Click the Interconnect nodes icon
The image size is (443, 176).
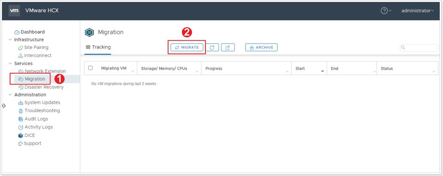21,56
